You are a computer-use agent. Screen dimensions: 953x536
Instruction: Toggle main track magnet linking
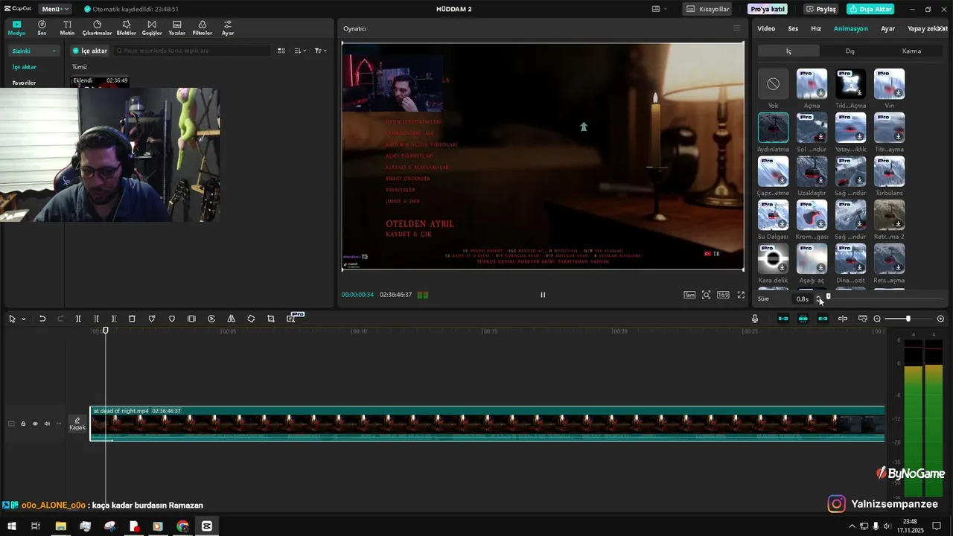point(783,319)
